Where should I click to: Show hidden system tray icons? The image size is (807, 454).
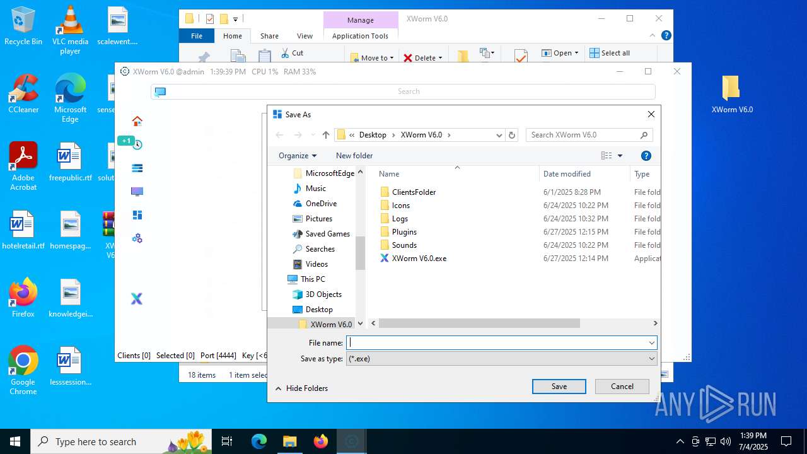[x=680, y=441]
